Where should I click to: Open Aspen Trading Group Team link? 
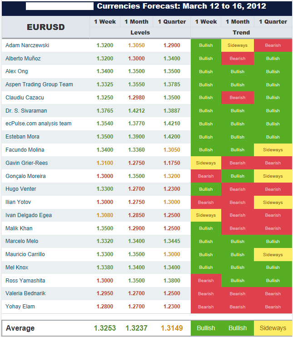click(x=39, y=84)
